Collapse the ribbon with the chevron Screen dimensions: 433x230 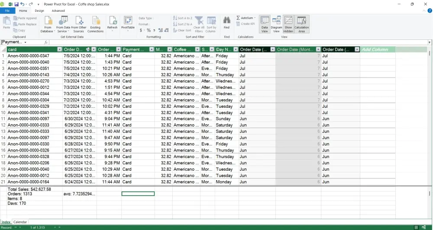click(424, 11)
